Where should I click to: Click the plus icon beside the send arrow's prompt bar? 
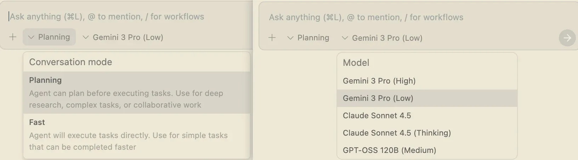(272, 38)
